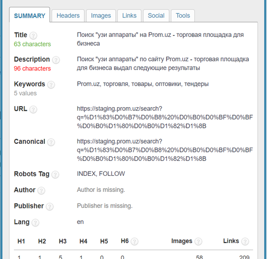Open the SUMMARY tab
Viewport: 267px width, 259px height.
point(29,15)
